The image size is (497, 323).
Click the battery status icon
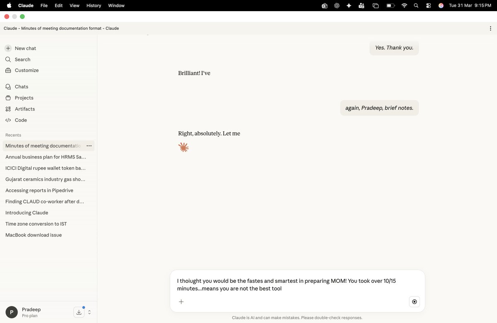(x=391, y=5)
